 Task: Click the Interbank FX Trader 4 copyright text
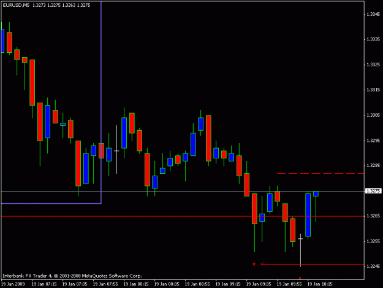(x=72, y=276)
